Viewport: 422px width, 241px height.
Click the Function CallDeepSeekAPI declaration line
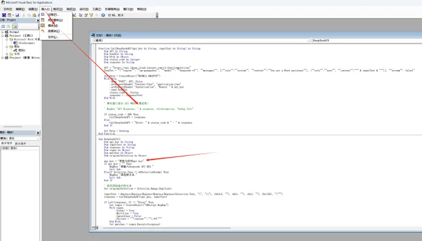pos(149,49)
